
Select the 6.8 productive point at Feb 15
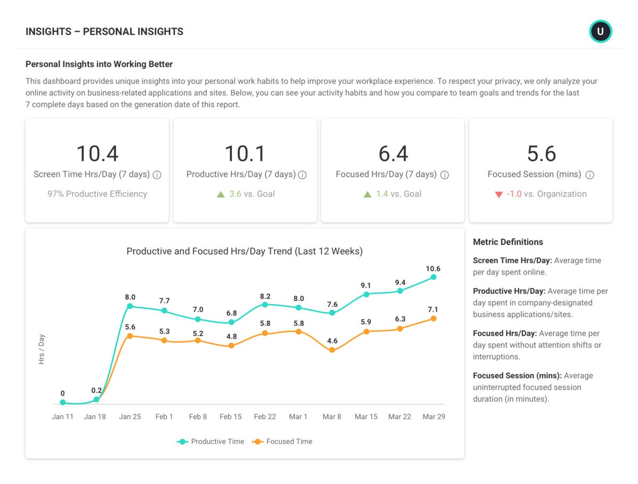point(231,322)
